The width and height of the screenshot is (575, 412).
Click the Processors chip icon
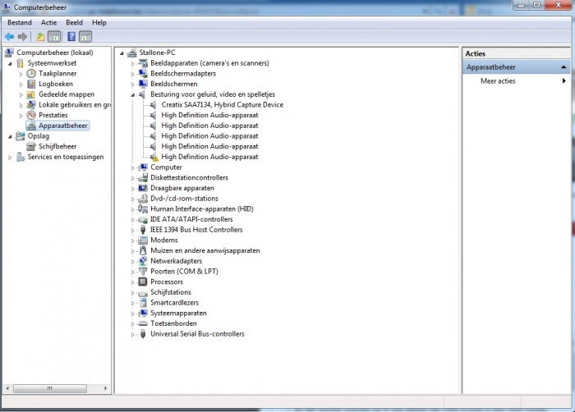coord(143,282)
